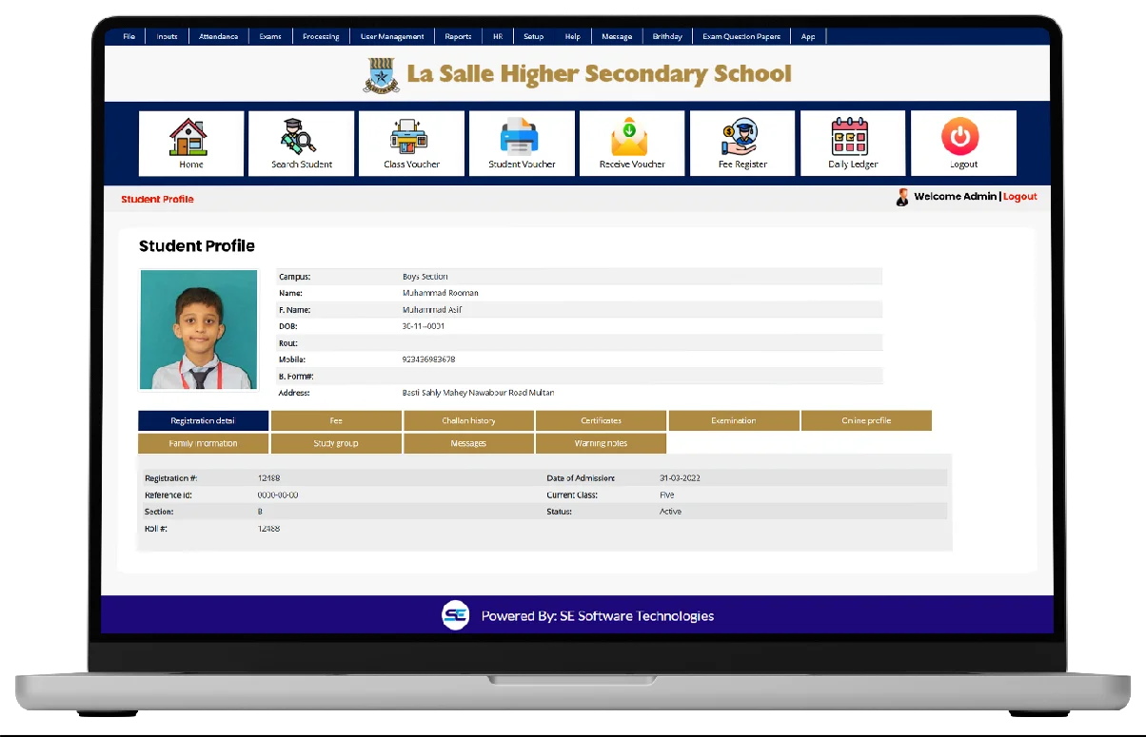This screenshot has height=737, width=1146.
Task: Click the red Logout power icon
Action: click(x=962, y=138)
